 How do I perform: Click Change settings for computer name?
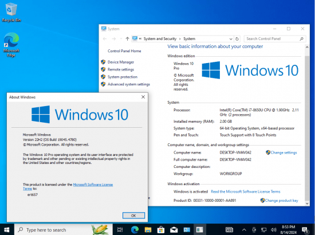(x=283, y=152)
